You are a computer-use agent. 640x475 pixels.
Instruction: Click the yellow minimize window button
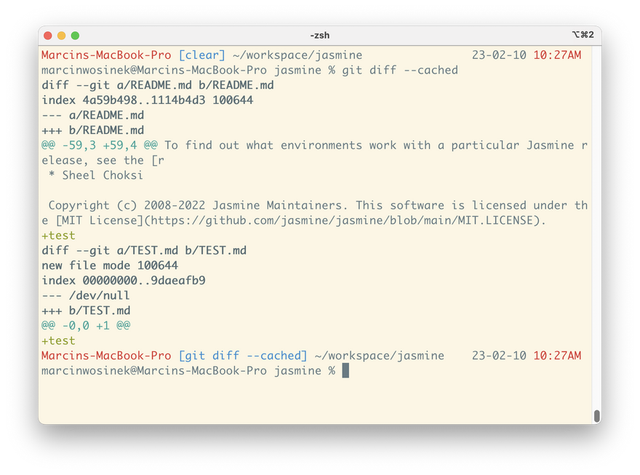click(x=61, y=35)
